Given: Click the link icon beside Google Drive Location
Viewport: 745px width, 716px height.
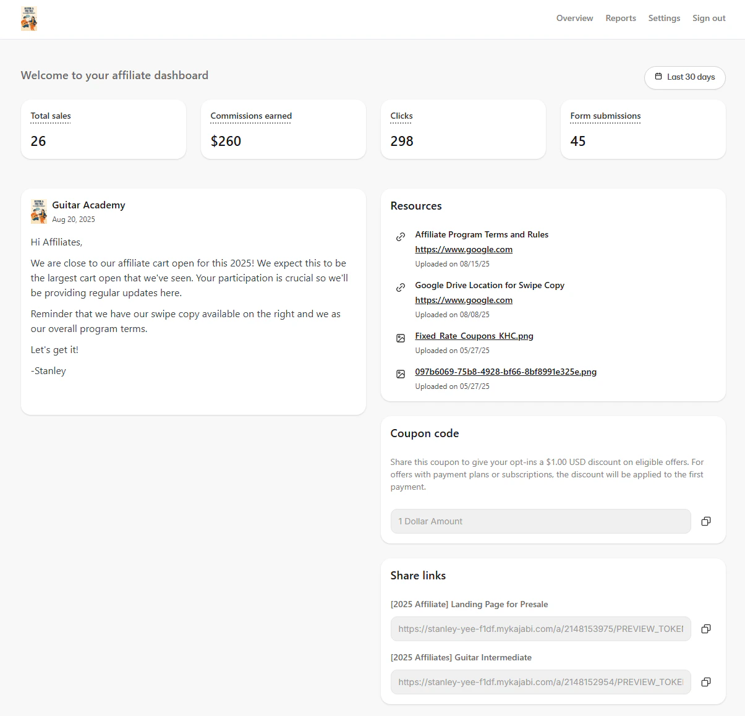Looking at the screenshot, I should point(400,288).
